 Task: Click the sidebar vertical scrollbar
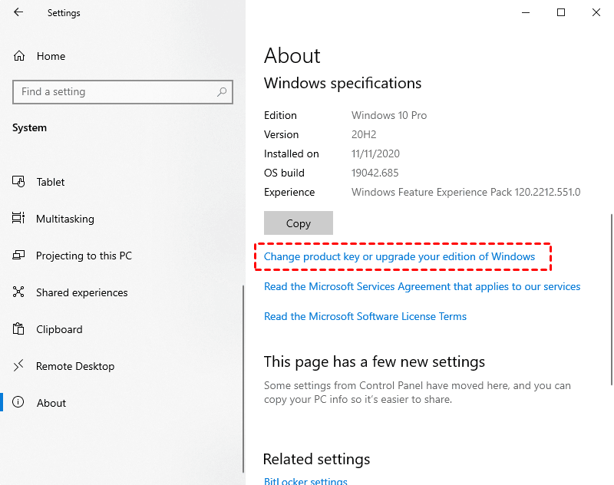[x=243, y=378]
